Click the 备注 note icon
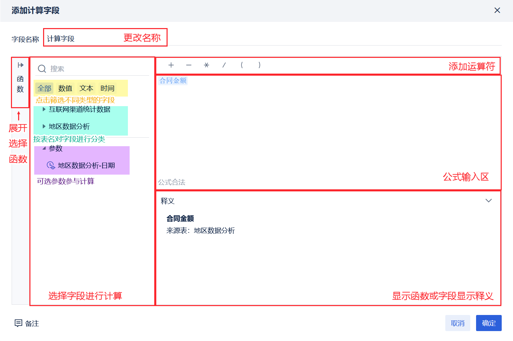Screen dimensions: 513x341 tap(18, 323)
